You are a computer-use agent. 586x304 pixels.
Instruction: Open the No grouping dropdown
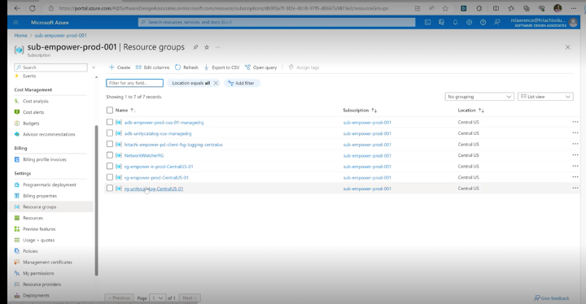pyautogui.click(x=479, y=97)
